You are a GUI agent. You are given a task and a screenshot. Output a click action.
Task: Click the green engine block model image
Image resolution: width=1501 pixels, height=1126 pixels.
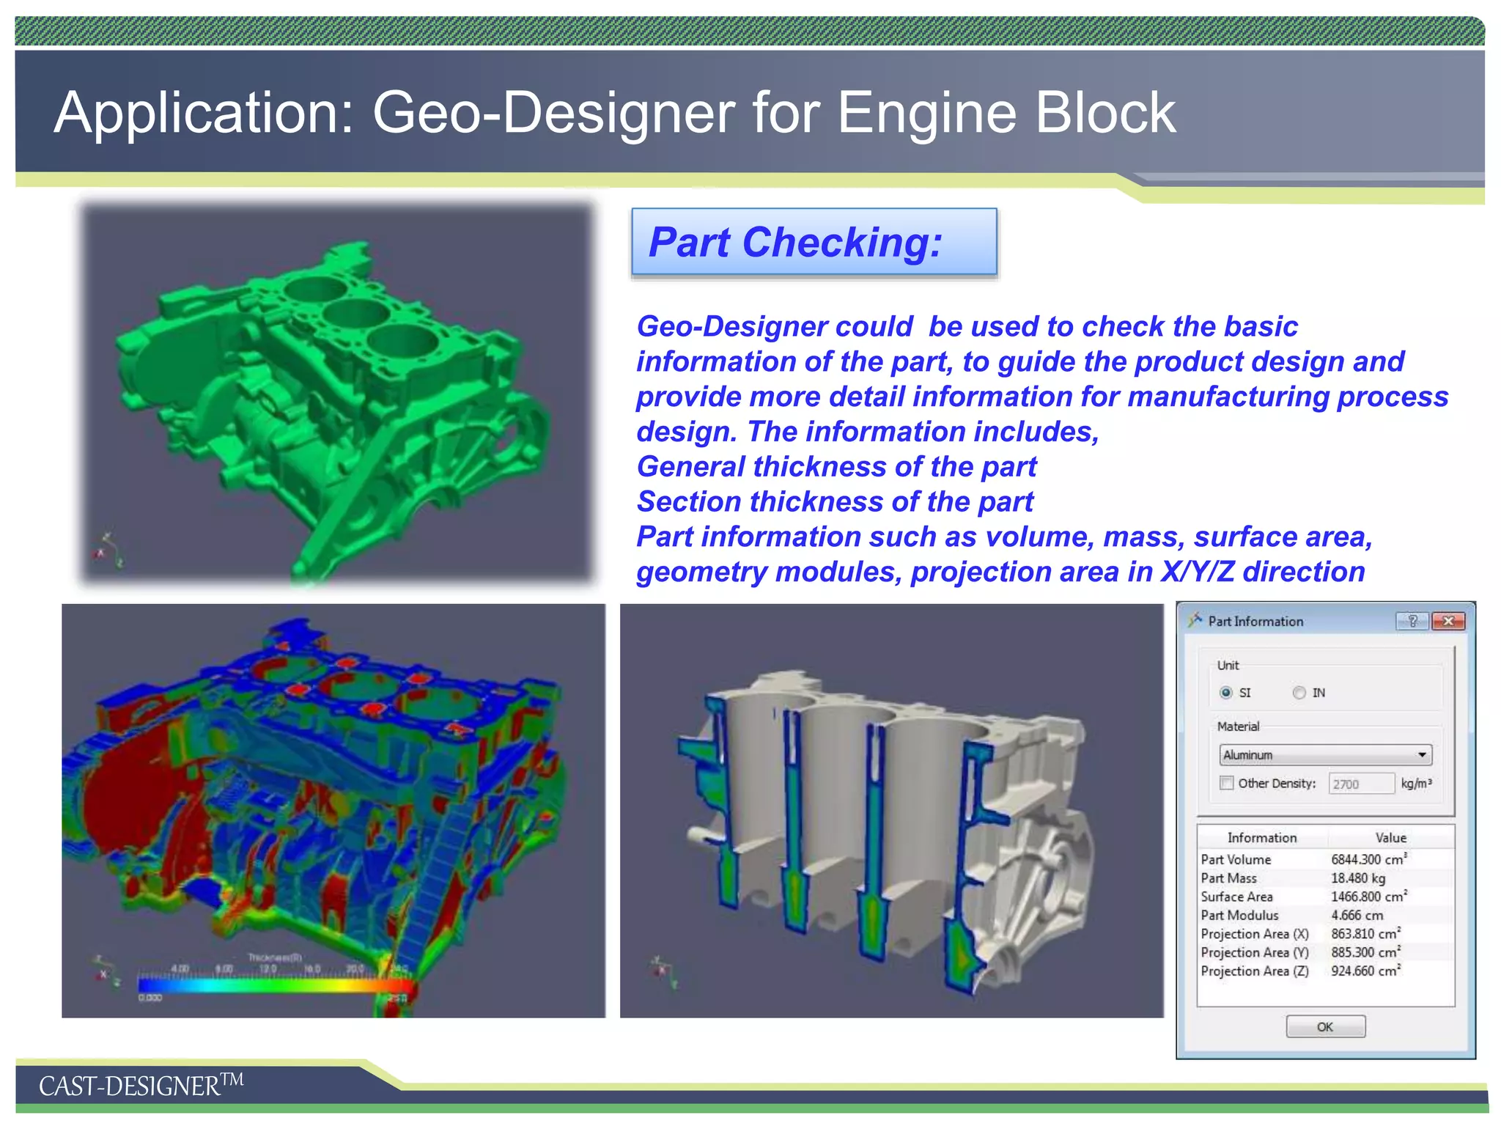pyautogui.click(x=336, y=394)
